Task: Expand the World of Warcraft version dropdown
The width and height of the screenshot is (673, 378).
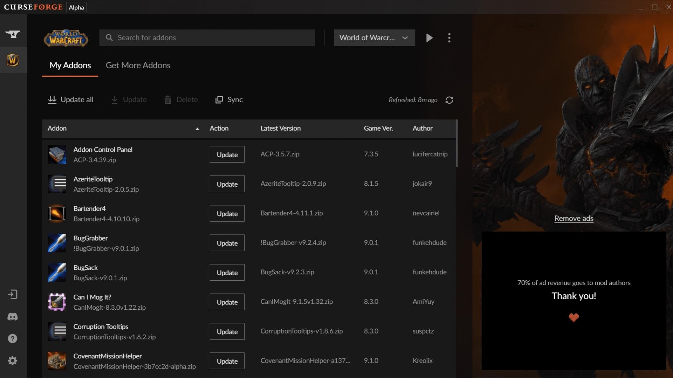Action: (374, 38)
